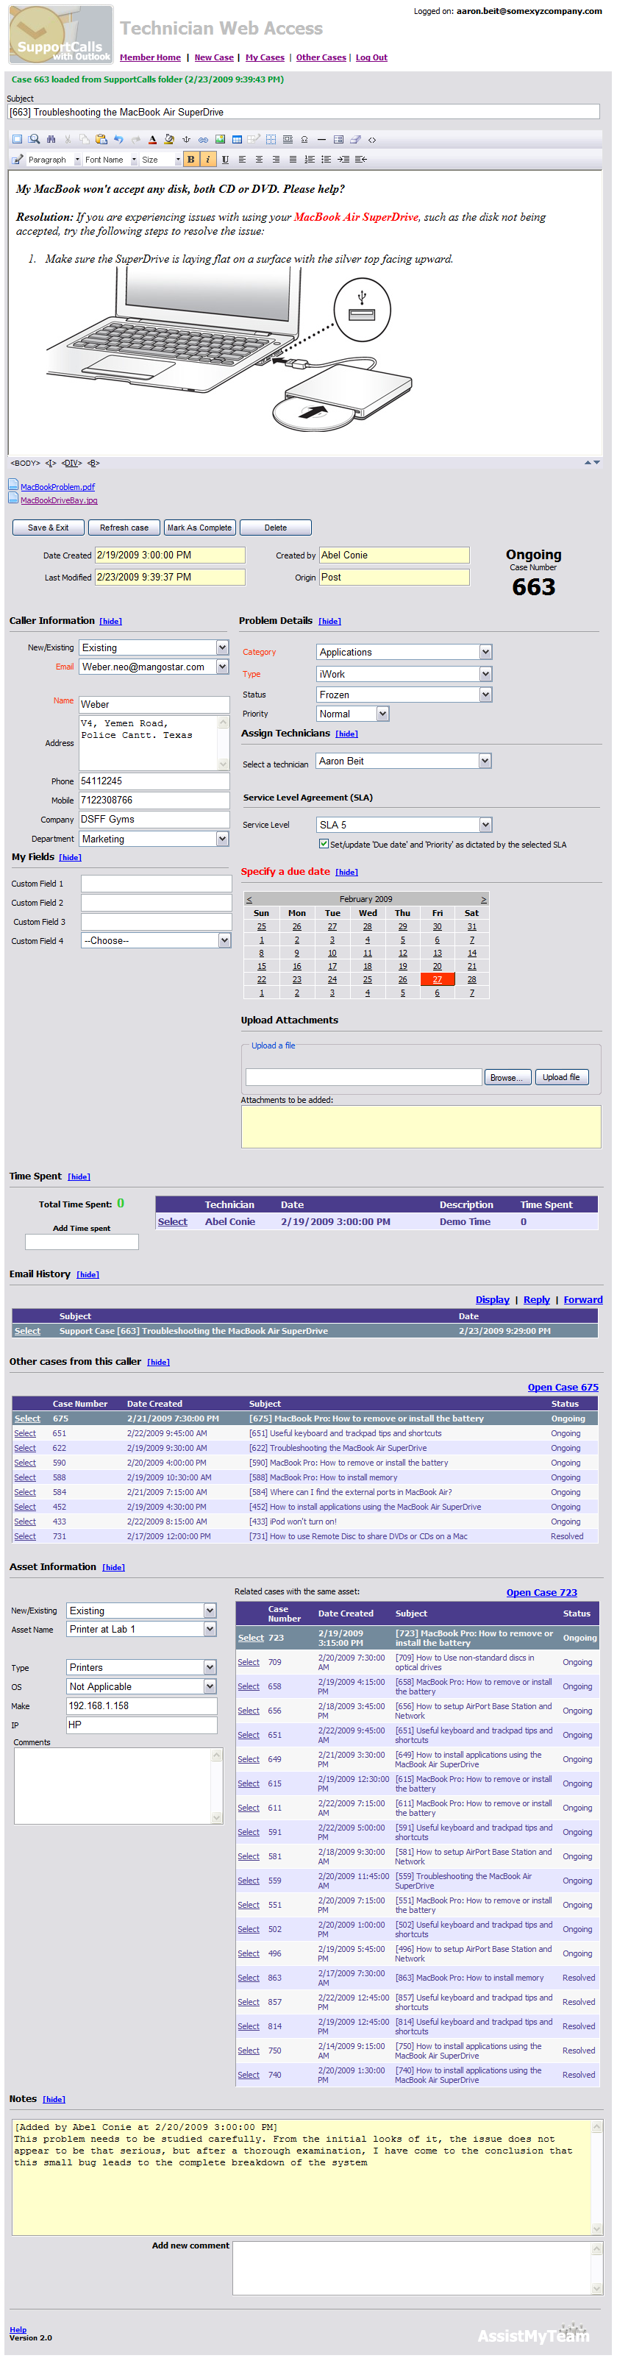The image size is (617, 2361).
Task: Insert bulleted list
Action: [327, 160]
